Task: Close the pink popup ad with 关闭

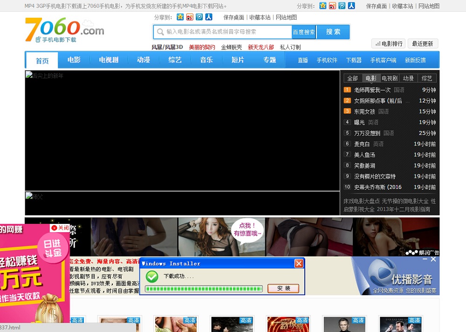Action: click(x=60, y=228)
